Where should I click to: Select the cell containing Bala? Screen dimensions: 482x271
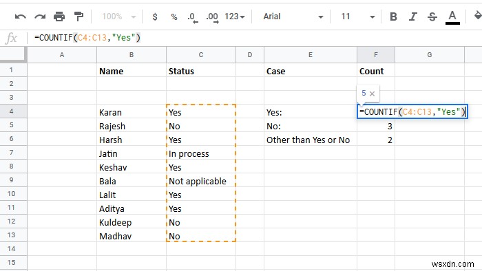(x=132, y=180)
